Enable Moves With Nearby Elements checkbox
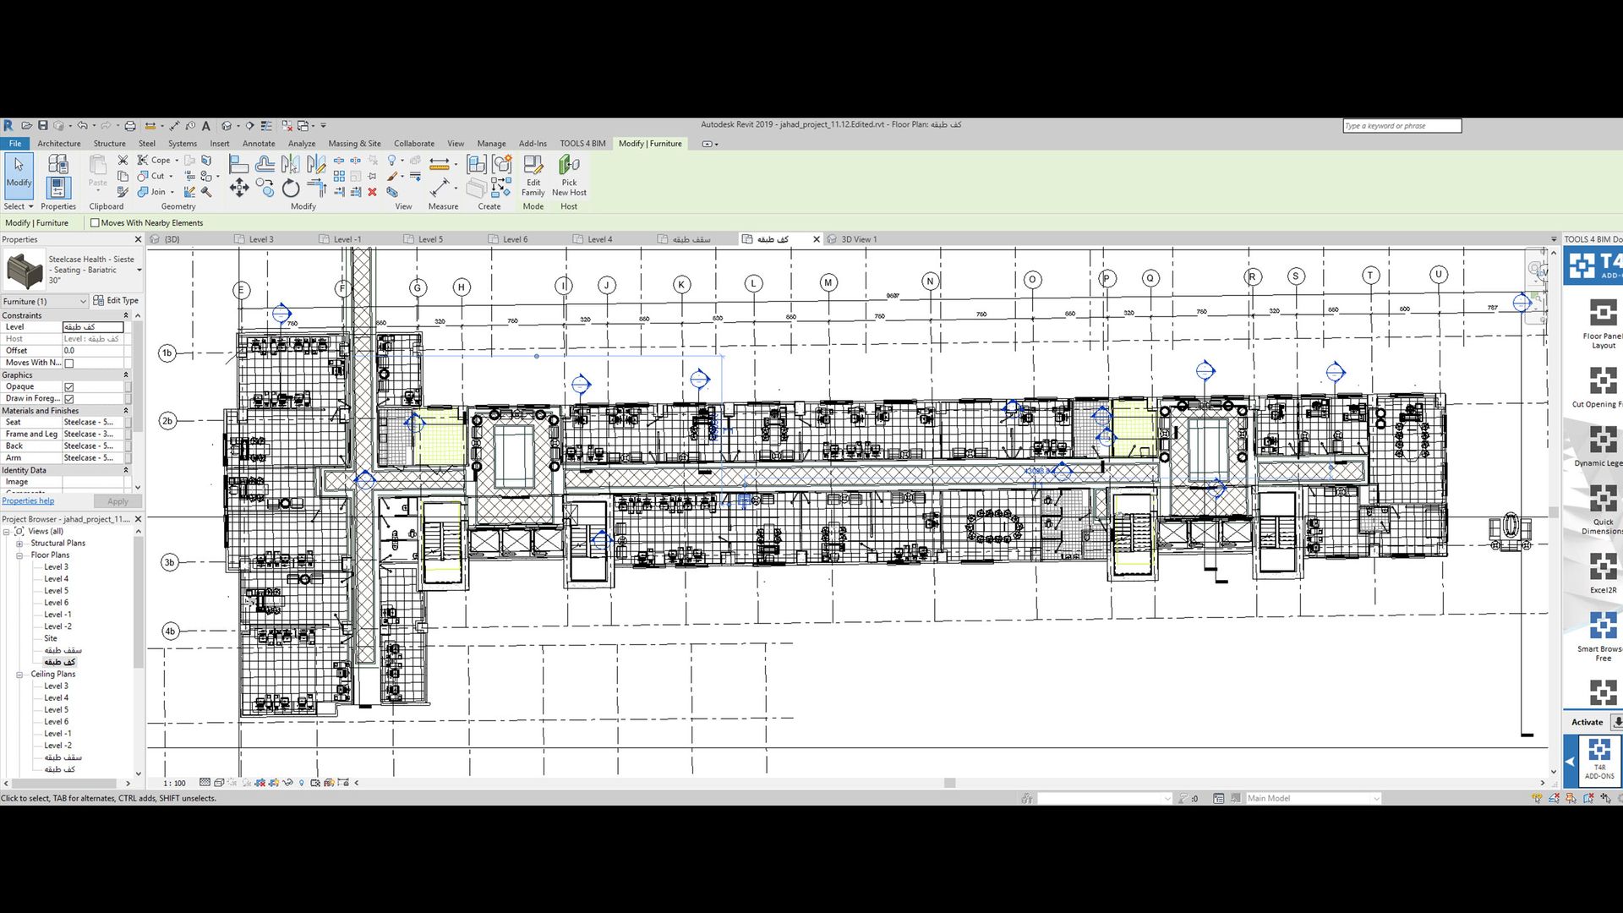The image size is (1623, 913). click(95, 223)
